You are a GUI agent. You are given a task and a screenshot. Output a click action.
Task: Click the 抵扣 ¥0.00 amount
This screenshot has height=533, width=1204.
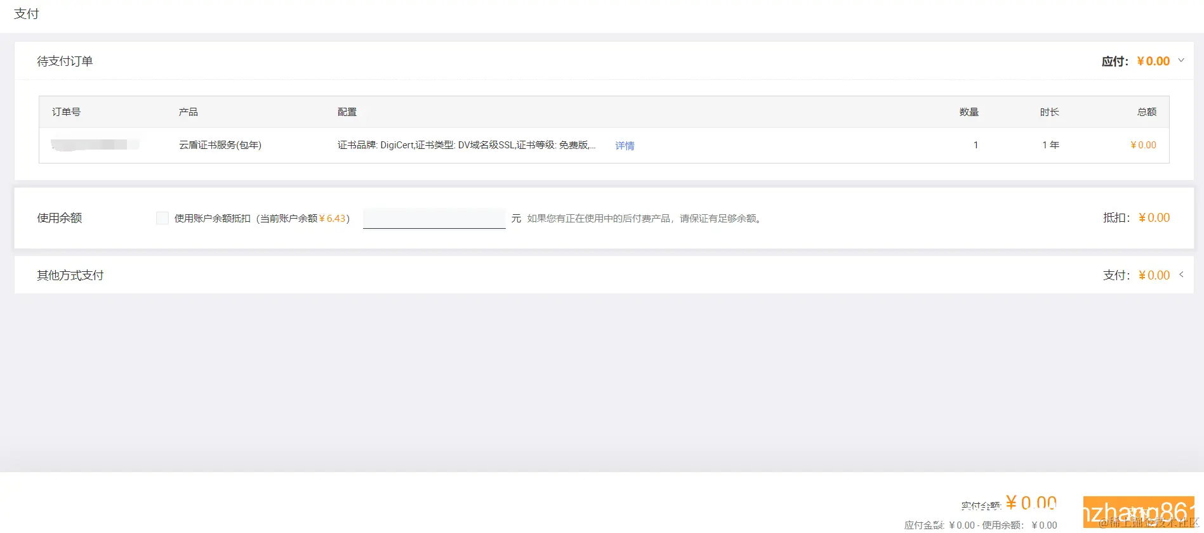click(1154, 218)
